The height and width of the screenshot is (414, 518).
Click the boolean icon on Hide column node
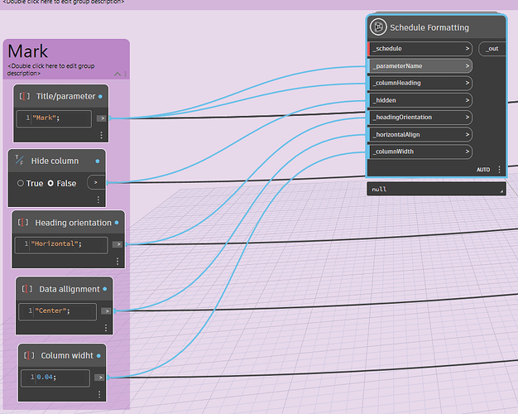click(19, 160)
